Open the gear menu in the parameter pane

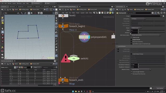(x=153, y=13)
